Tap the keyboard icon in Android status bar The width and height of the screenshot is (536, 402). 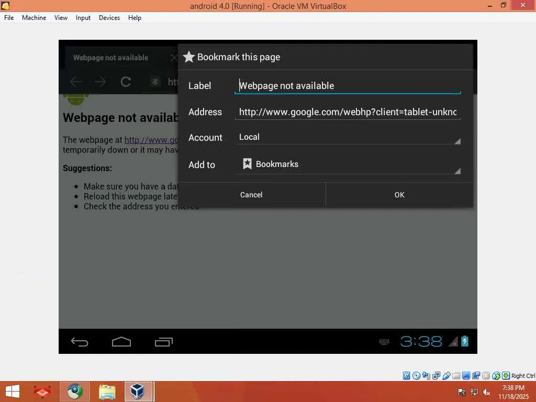384,341
